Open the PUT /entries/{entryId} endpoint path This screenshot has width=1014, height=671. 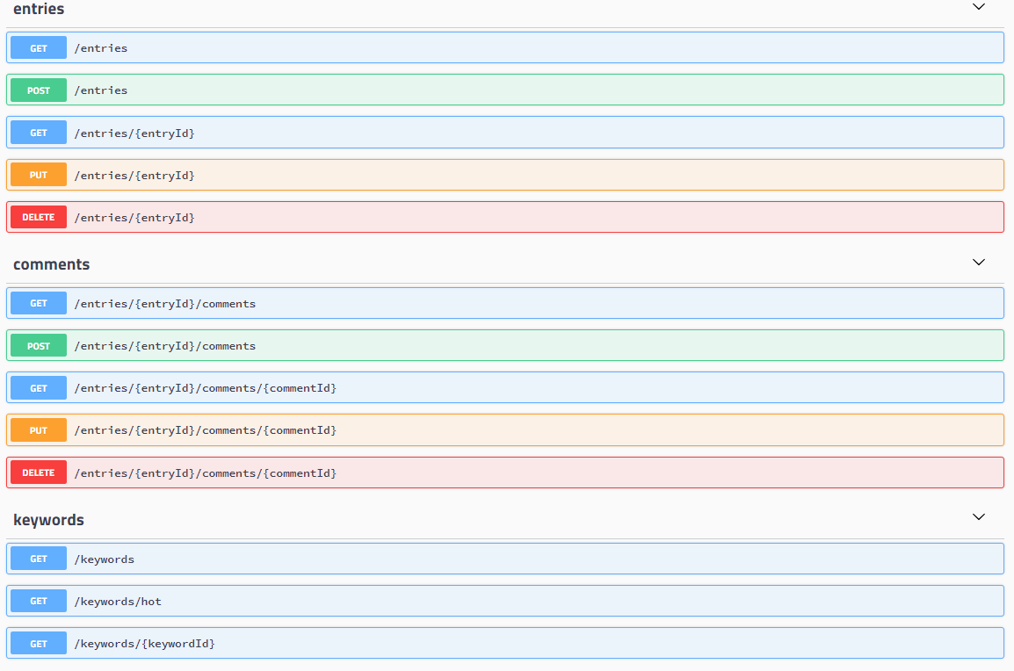point(135,174)
